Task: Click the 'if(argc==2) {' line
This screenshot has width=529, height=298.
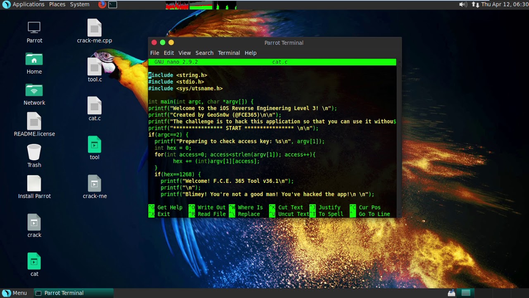Action: click(x=168, y=135)
